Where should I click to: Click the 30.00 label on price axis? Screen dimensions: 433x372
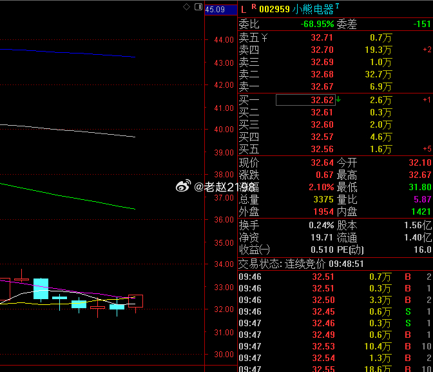(x=224, y=355)
